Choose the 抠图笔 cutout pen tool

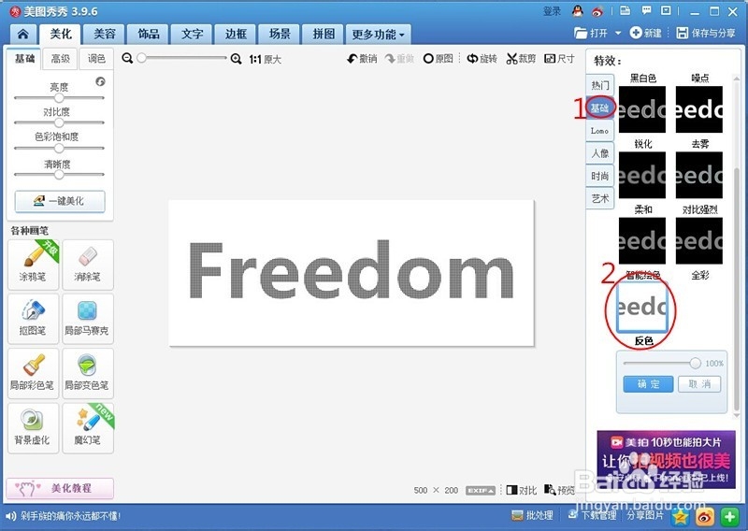pos(33,319)
